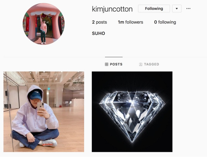Toggle the Following button to unfollow
The width and height of the screenshot is (207, 157).
[154, 9]
